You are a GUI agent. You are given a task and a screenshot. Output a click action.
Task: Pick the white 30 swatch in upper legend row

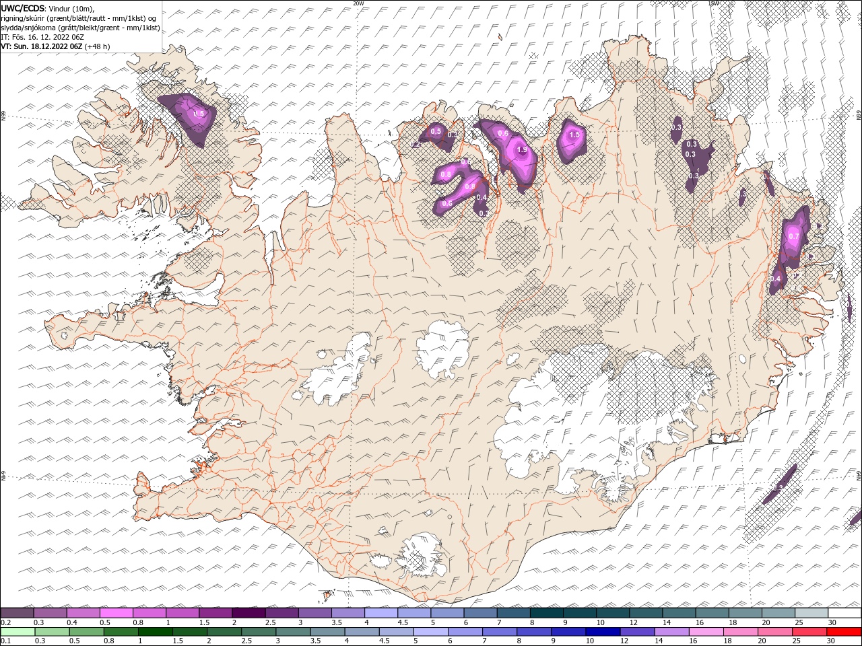[x=844, y=612]
